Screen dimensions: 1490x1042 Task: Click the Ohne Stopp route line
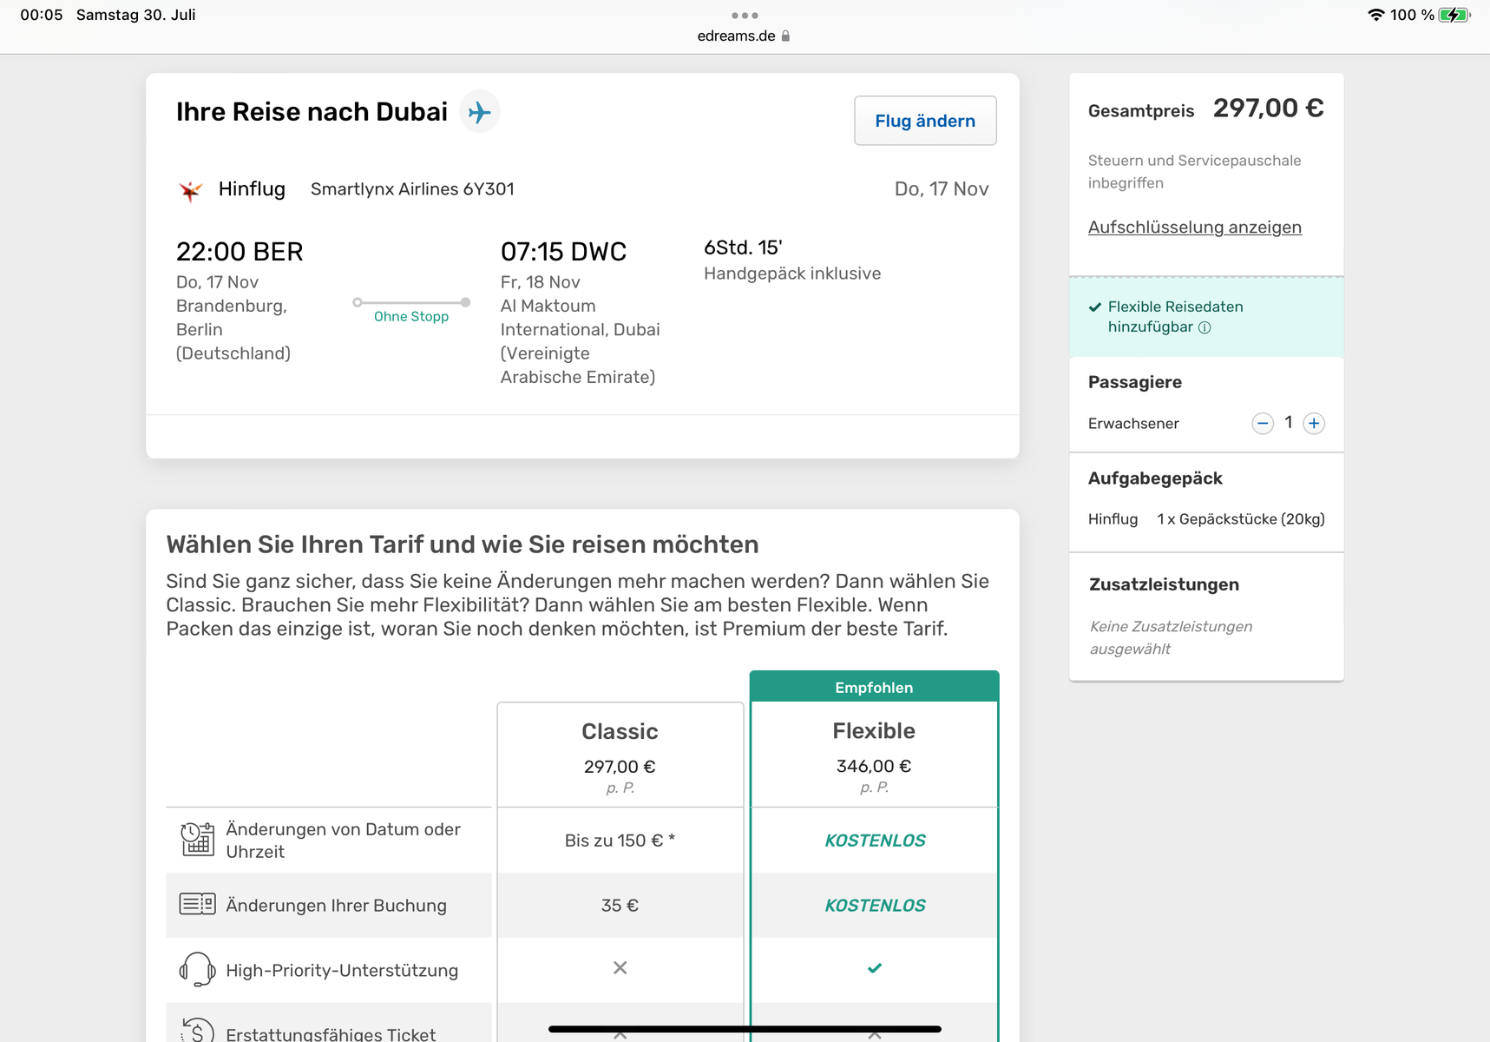pyautogui.click(x=411, y=303)
